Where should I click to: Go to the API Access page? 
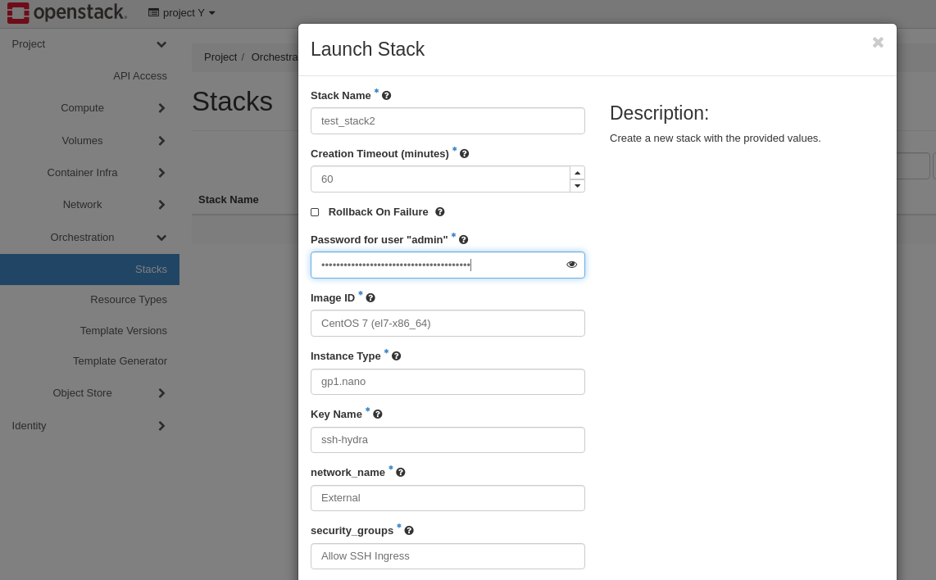(140, 76)
